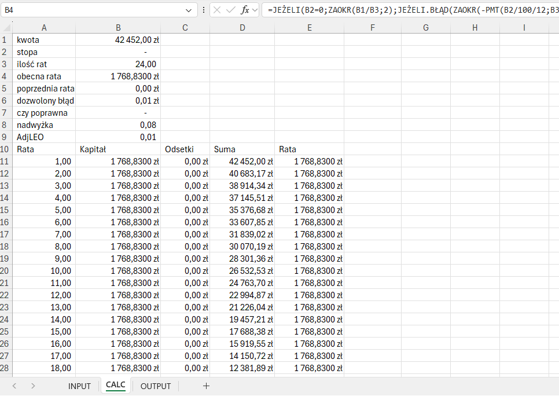559x396 pixels.
Task: Click the 'stopa' label cell
Action: (x=44, y=52)
